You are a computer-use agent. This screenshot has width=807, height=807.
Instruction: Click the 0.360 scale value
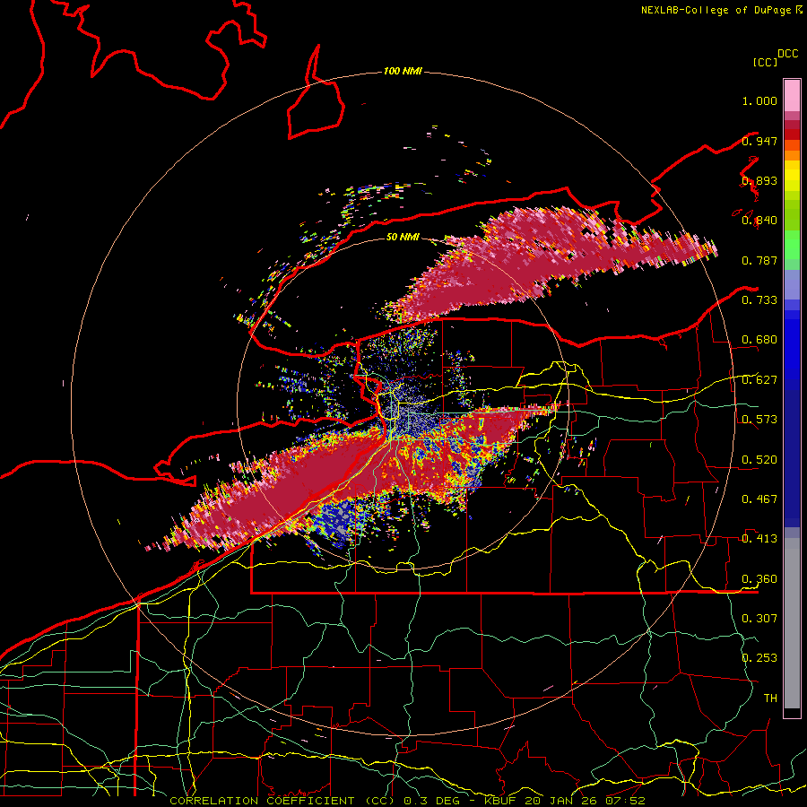pos(759,579)
